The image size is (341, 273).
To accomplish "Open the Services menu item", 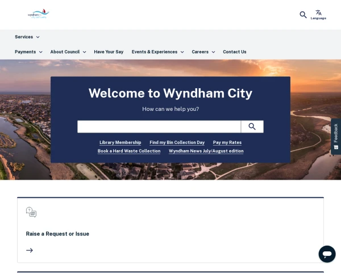I will pos(24,37).
